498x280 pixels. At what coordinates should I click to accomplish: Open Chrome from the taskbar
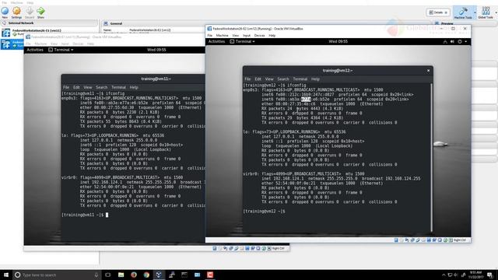[x=146, y=275]
